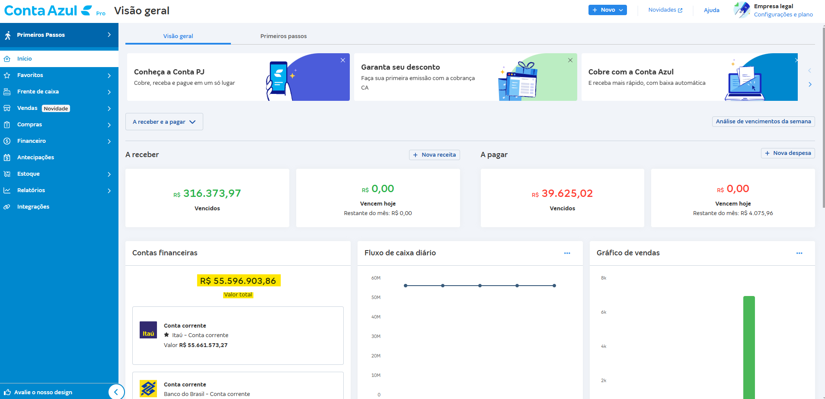The image size is (825, 399).
Task: Open Configurações e plano link
Action: [783, 15]
